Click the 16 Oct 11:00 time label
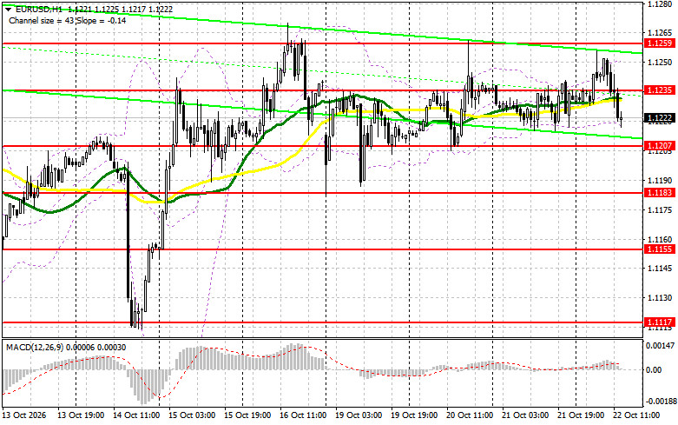678x425 pixels. tap(303, 415)
